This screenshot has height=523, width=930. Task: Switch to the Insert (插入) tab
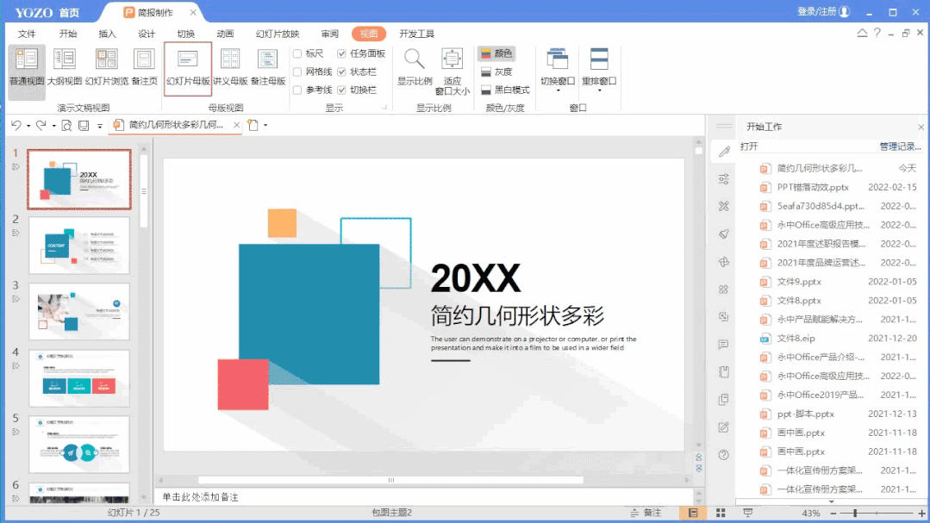coord(108,34)
